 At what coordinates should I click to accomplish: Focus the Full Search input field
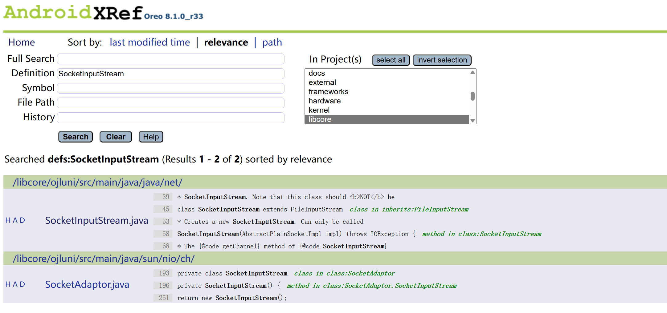click(170, 59)
